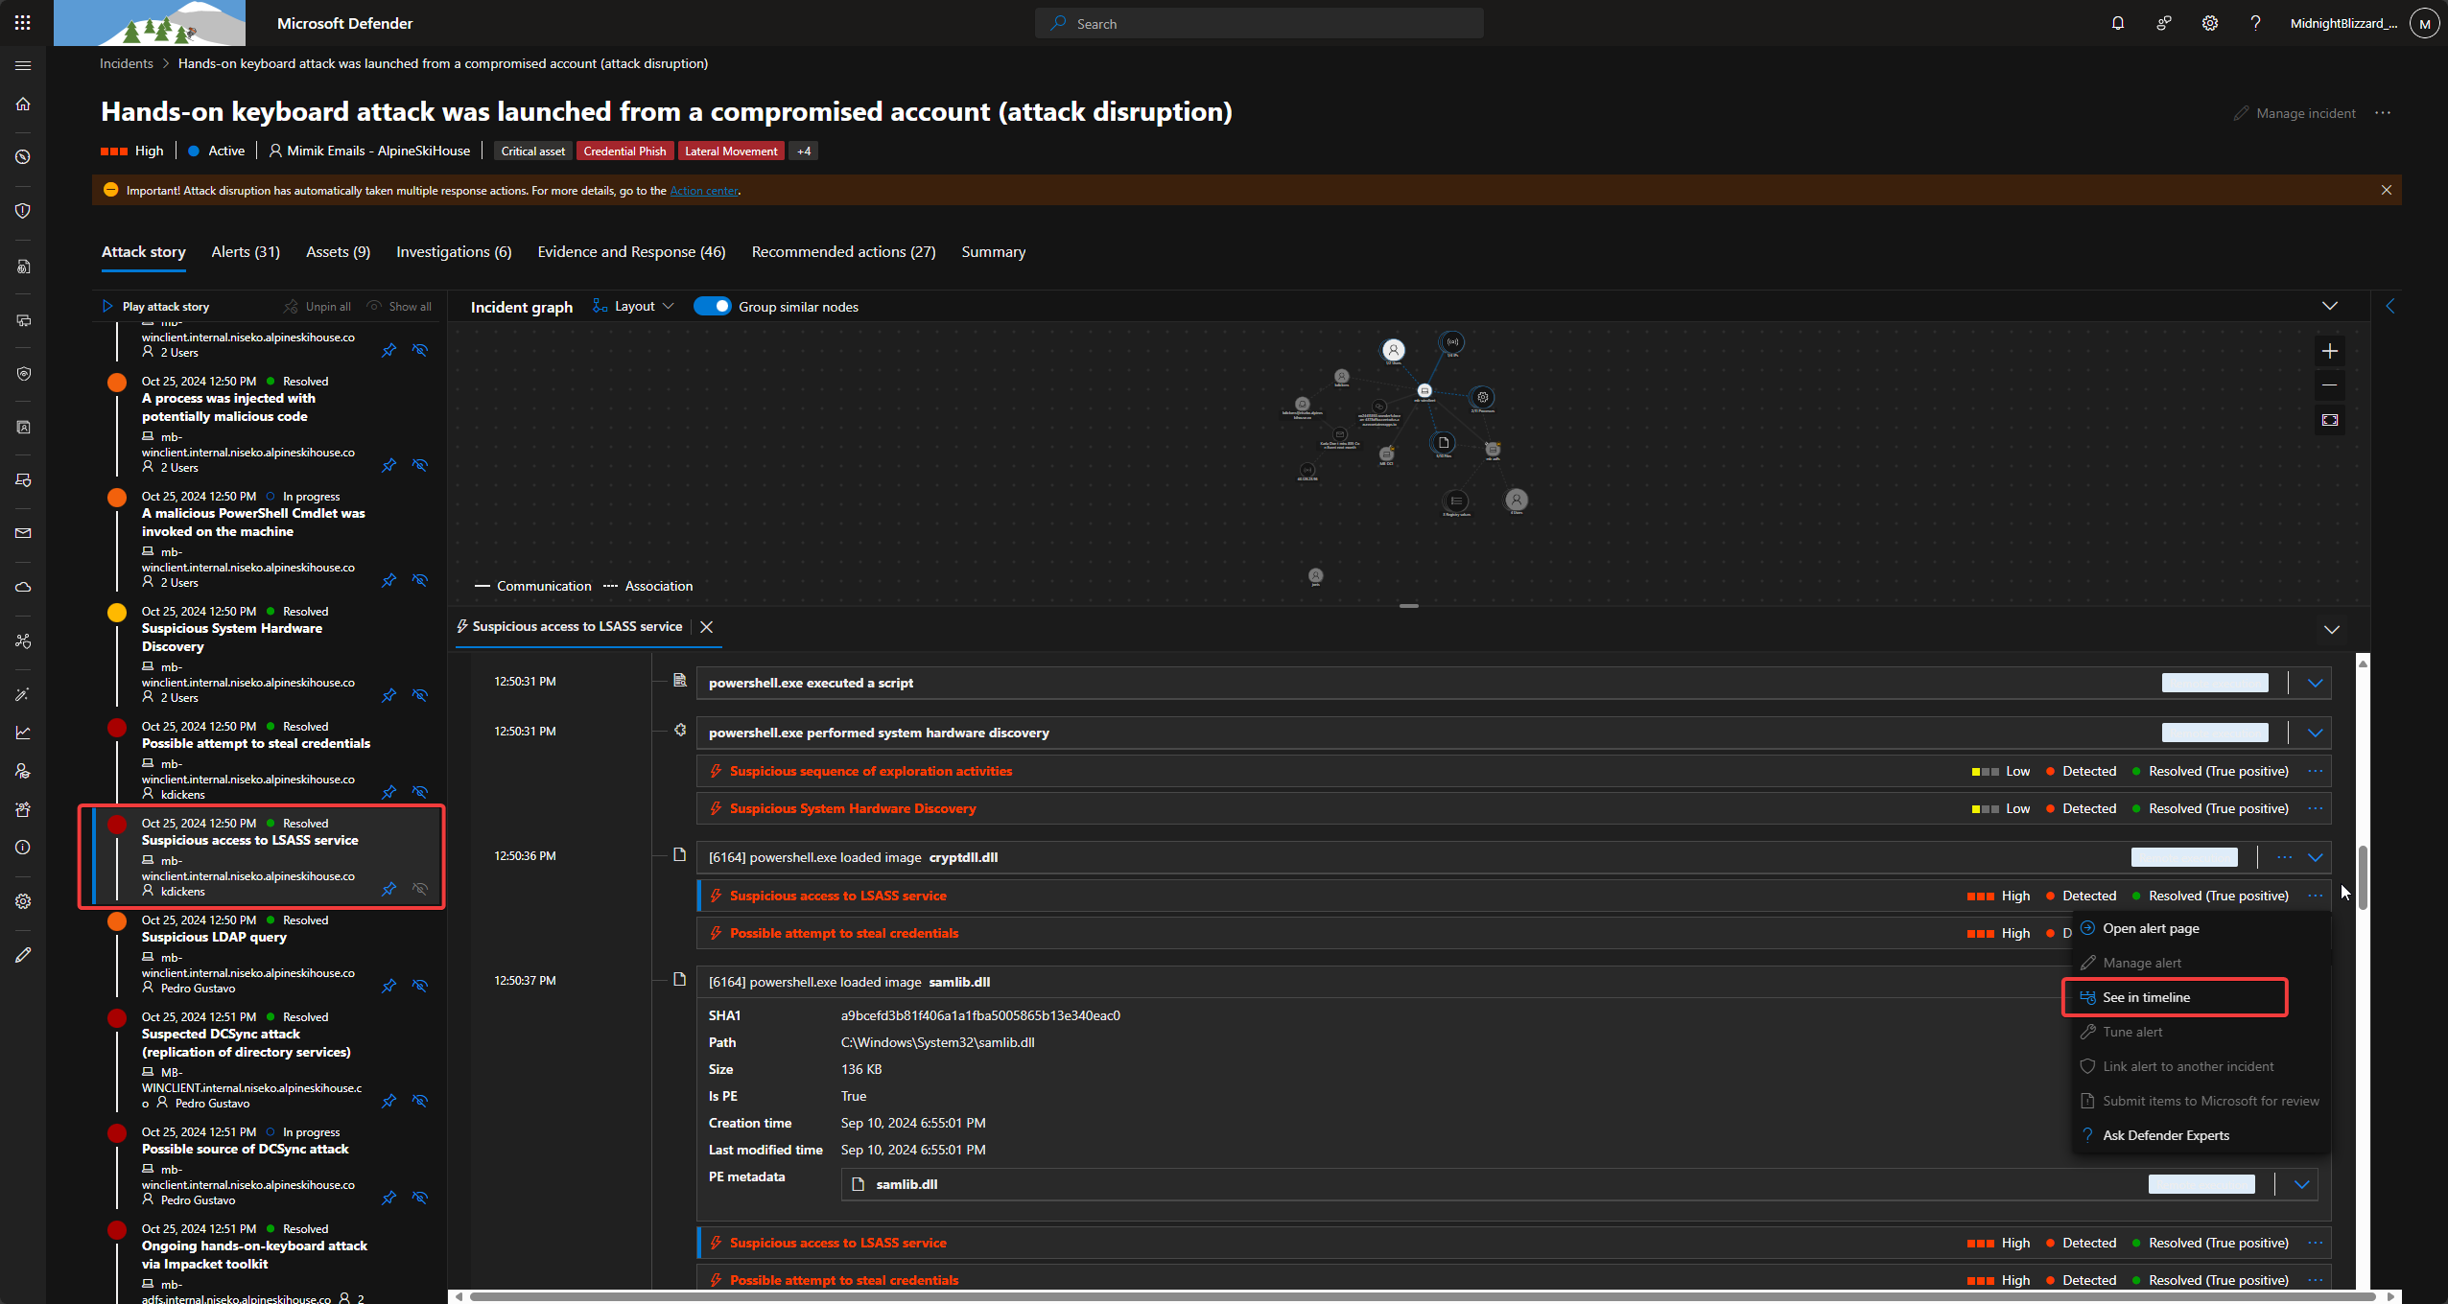The width and height of the screenshot is (2448, 1304).
Task: Toggle Group similar nodes off
Action: click(x=713, y=306)
